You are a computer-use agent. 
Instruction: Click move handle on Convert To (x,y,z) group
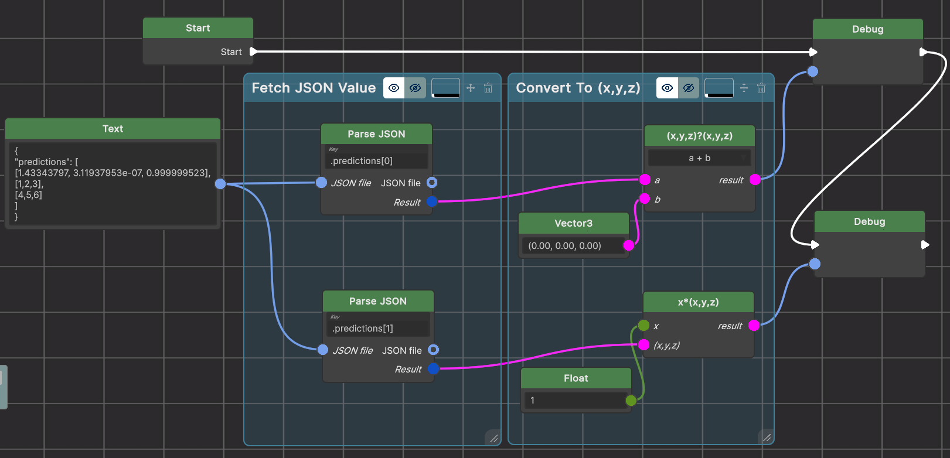click(744, 88)
